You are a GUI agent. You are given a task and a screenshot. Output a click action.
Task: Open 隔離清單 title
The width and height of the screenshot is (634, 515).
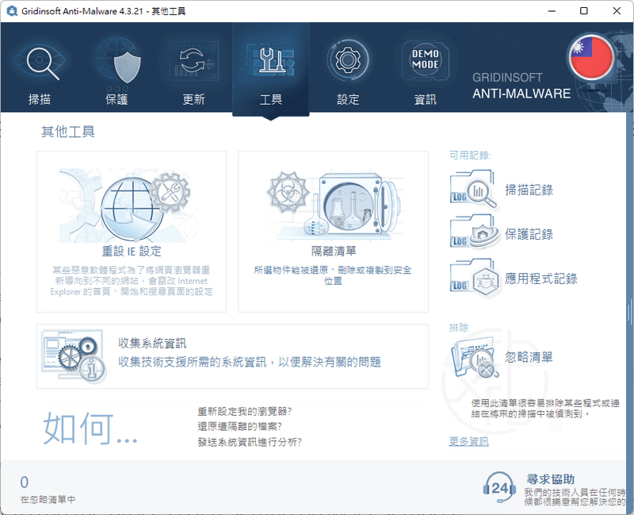[x=334, y=252]
